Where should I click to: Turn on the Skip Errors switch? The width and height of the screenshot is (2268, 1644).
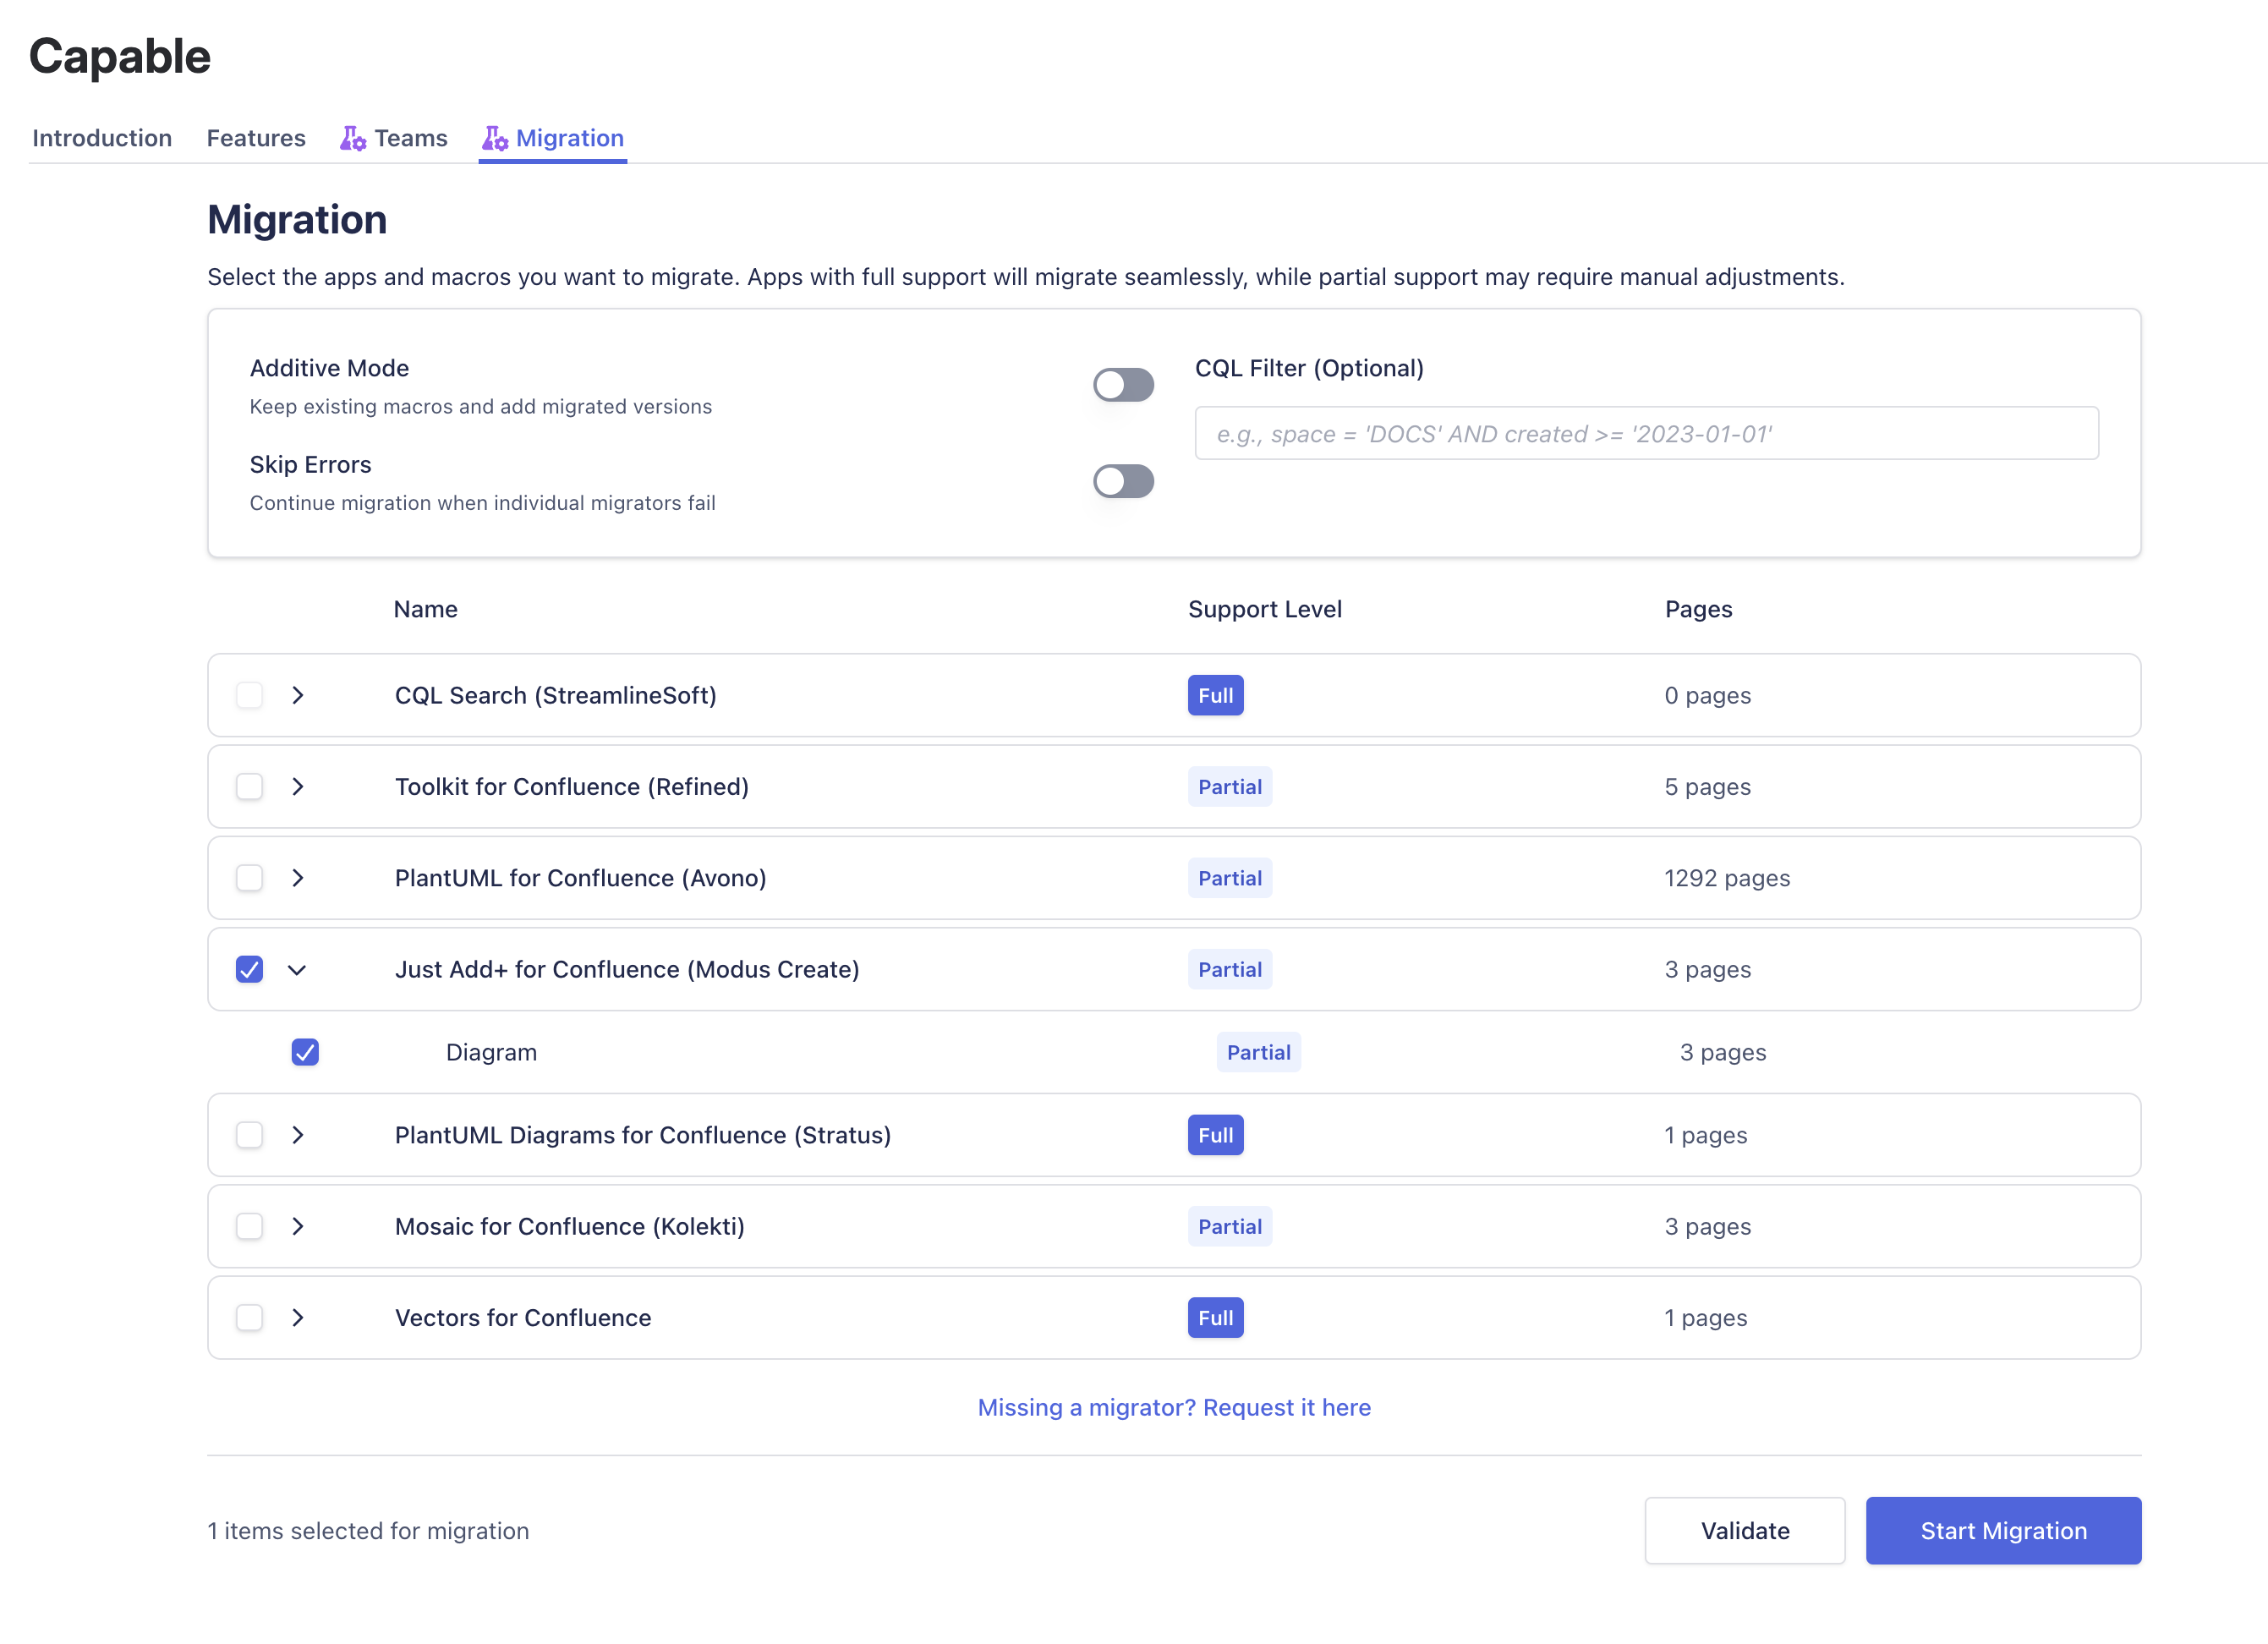pyautogui.click(x=1122, y=481)
